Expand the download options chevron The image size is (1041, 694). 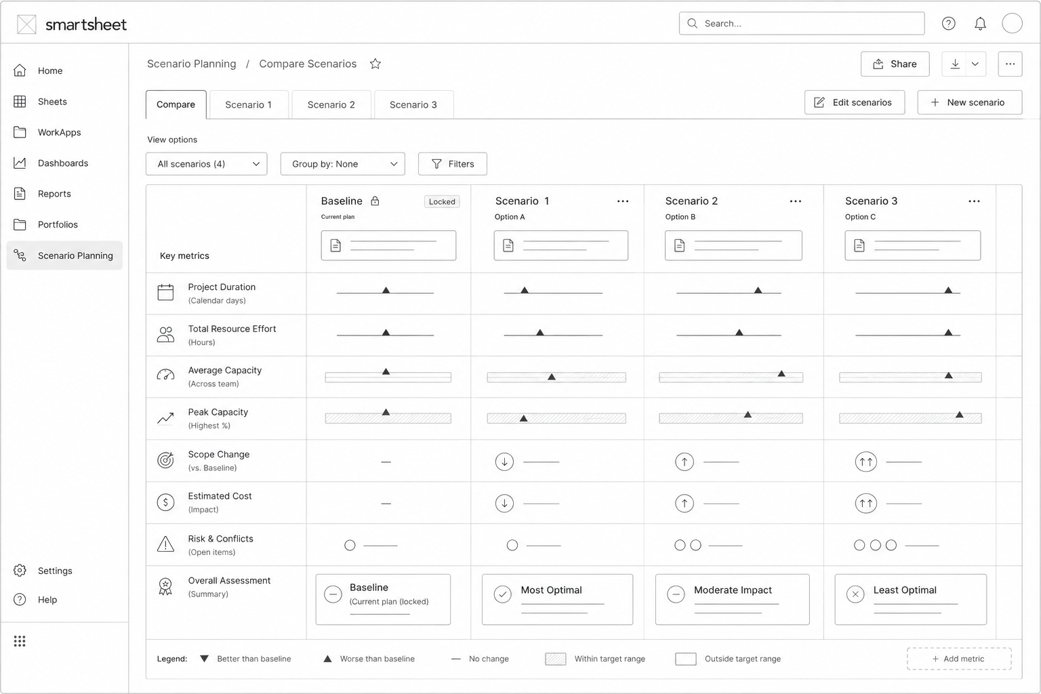pos(975,64)
